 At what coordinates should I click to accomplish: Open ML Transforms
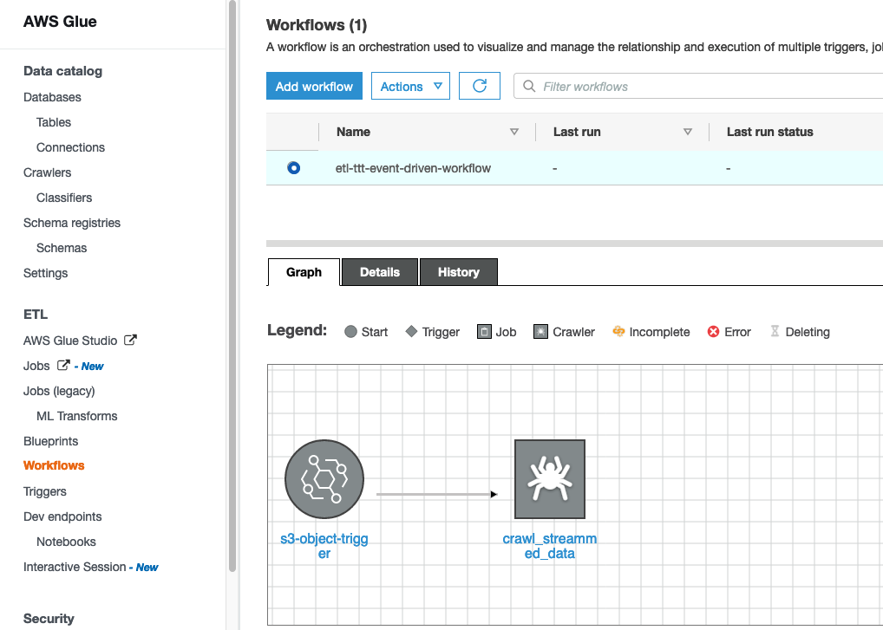pyautogui.click(x=77, y=416)
